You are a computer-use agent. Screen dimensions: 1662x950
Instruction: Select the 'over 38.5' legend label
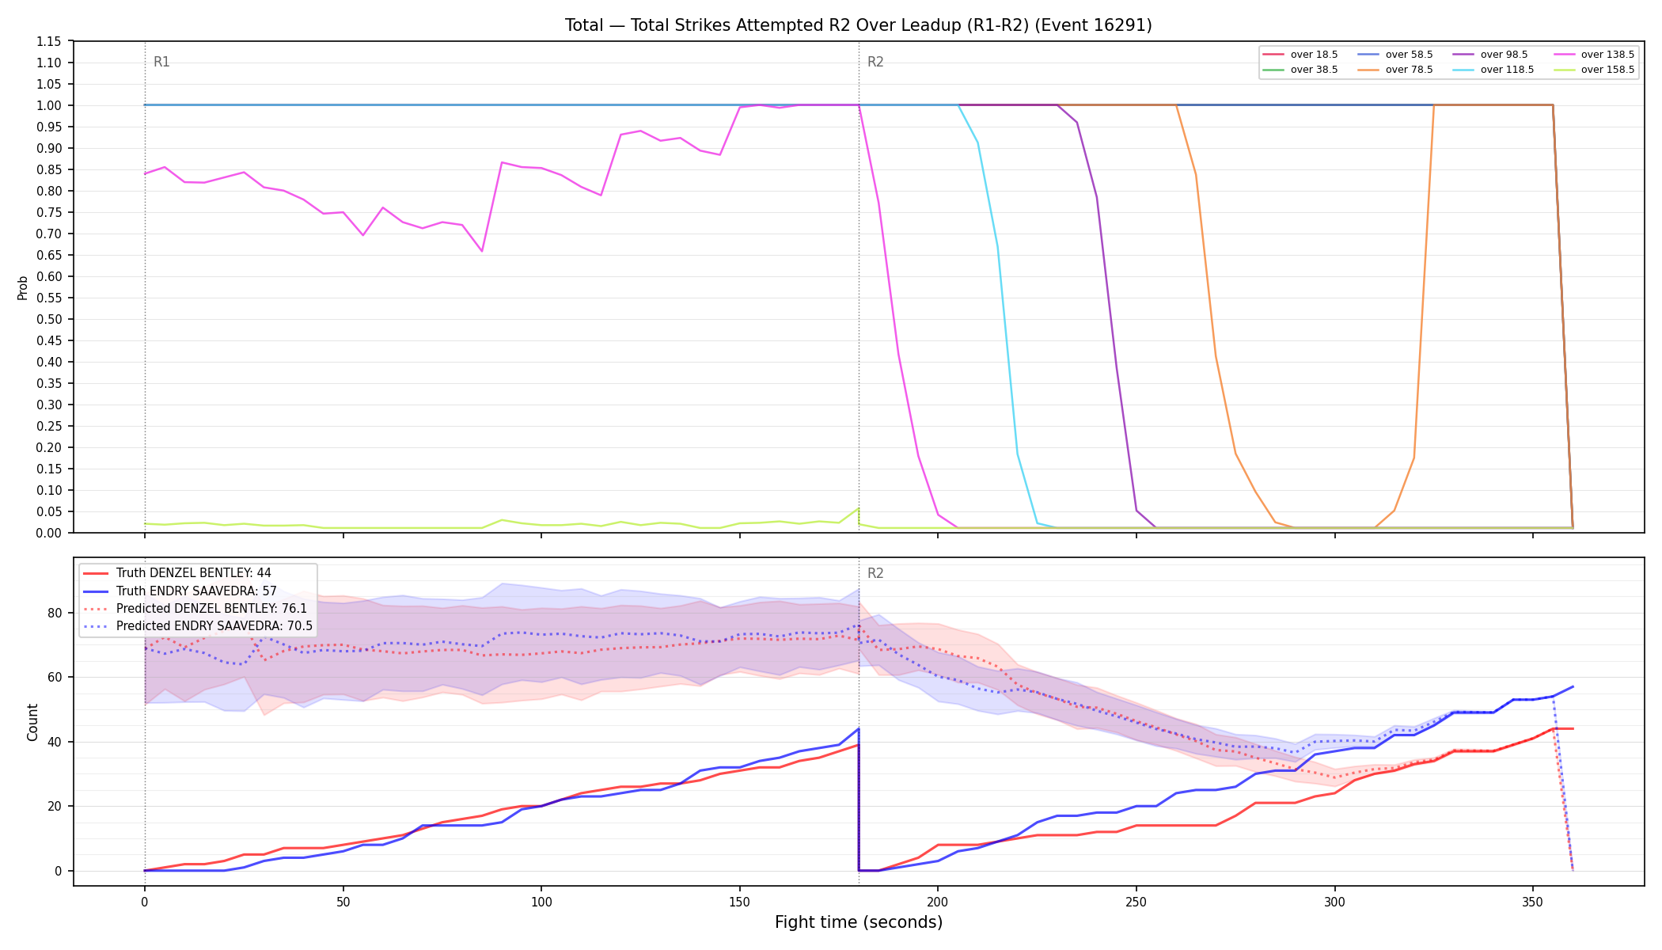tap(1314, 70)
